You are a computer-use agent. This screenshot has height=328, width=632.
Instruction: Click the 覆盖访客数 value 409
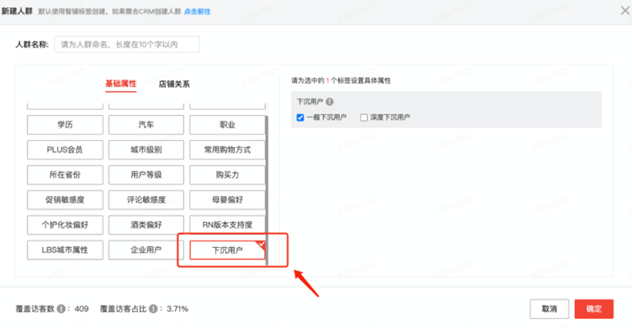tap(81, 308)
